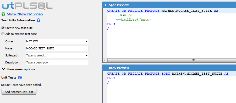Open the Show "How to" video link

click(25, 14)
